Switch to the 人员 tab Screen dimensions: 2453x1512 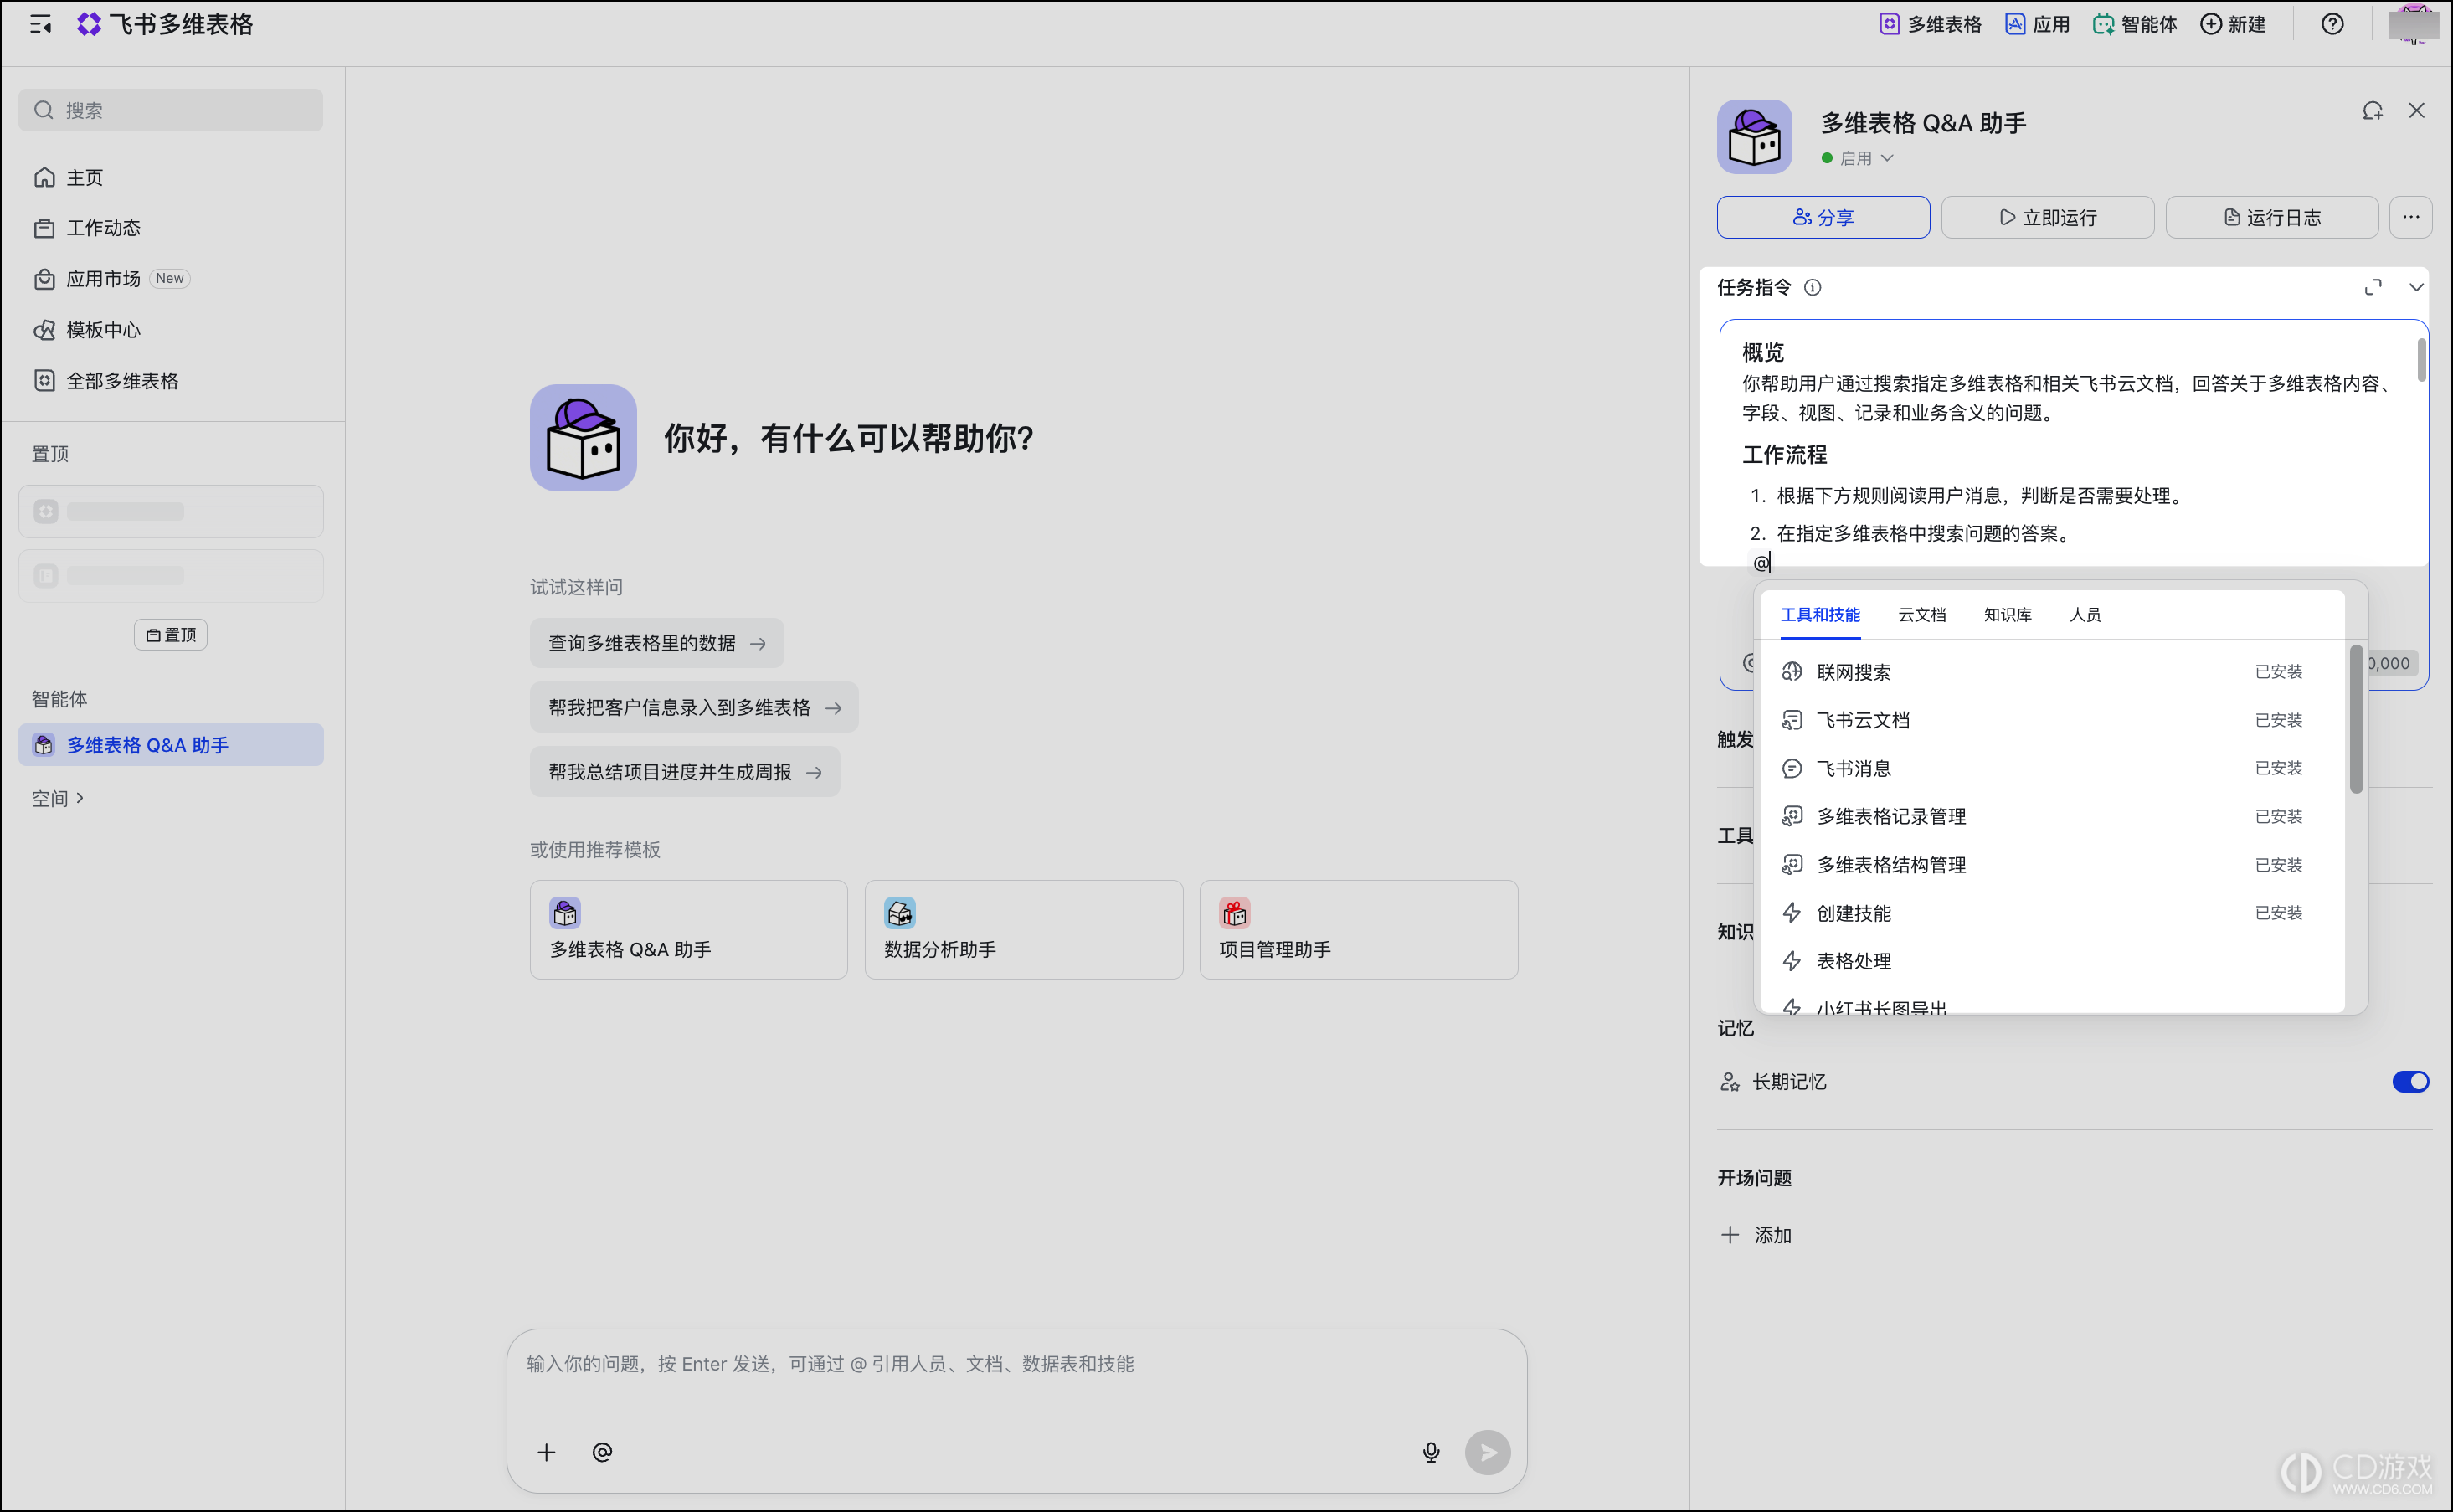pyautogui.click(x=2085, y=615)
